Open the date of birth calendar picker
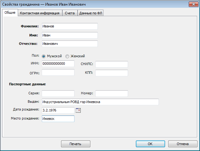 (78, 110)
